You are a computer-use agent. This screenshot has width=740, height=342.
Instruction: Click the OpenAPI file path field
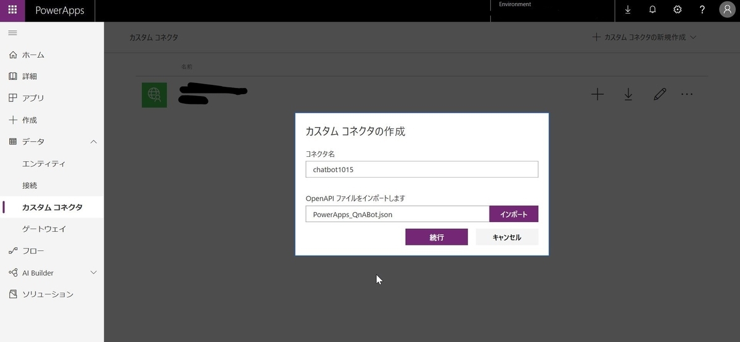397,214
